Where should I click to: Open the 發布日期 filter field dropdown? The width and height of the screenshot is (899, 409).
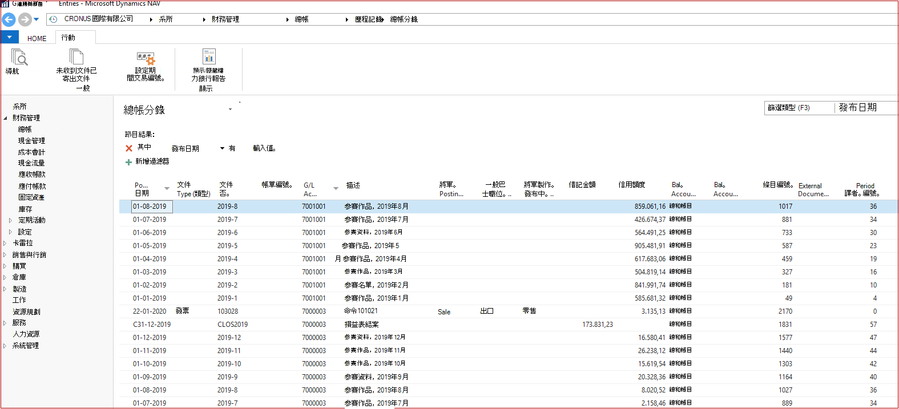pyautogui.click(x=222, y=148)
